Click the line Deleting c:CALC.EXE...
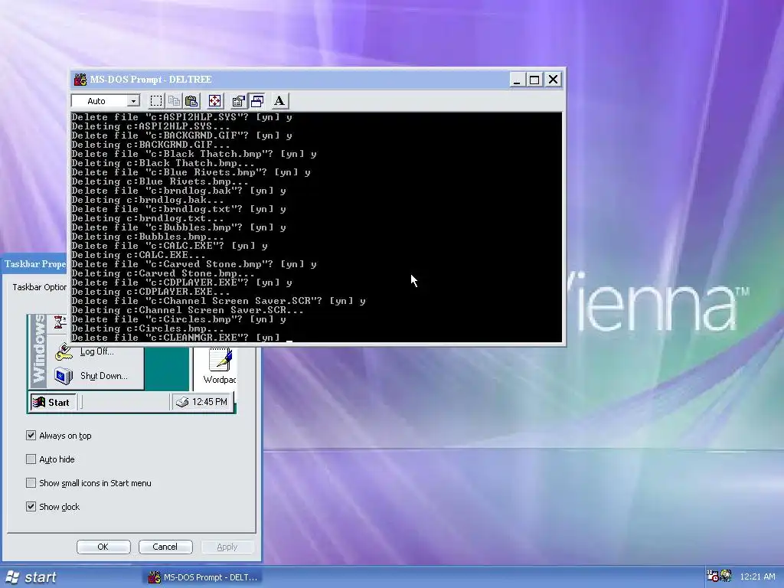Image resolution: width=784 pixels, height=588 pixels. pyautogui.click(x=139, y=255)
